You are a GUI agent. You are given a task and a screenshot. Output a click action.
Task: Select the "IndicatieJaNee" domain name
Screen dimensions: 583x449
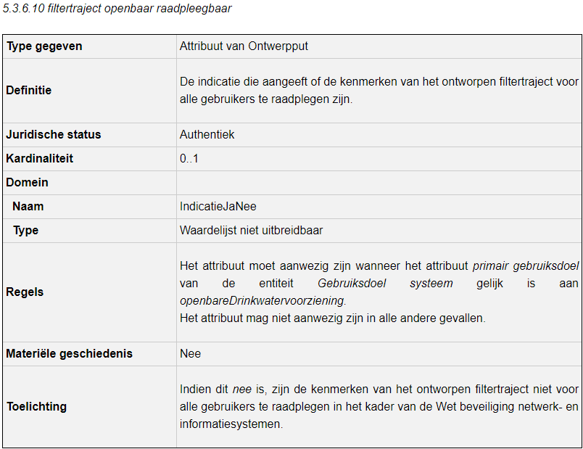(x=218, y=207)
